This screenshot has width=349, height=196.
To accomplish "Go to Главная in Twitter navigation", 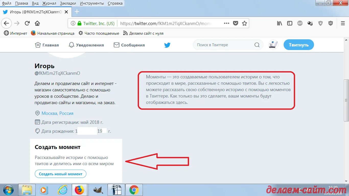I will 47,45.
